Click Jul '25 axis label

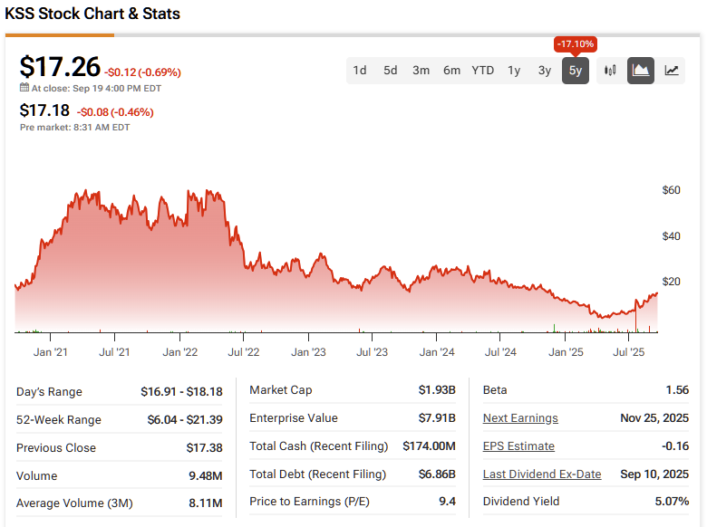628,352
